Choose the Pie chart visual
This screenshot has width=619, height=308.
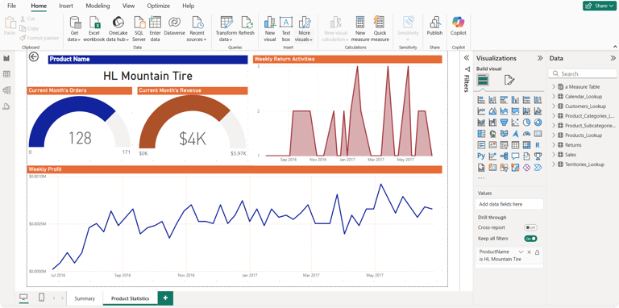pyautogui.click(x=526, y=123)
